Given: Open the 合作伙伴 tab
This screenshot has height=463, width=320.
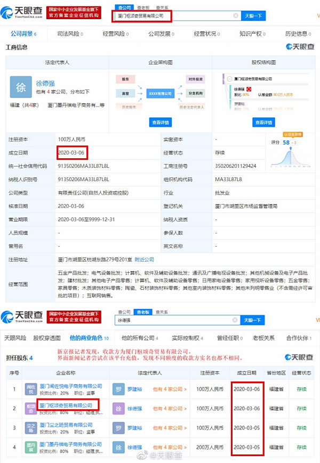Looking at the screenshot, I should [x=299, y=338].
